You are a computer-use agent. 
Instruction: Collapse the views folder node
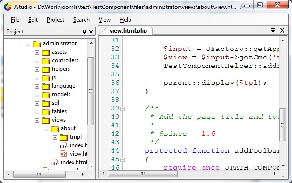pos(37,121)
